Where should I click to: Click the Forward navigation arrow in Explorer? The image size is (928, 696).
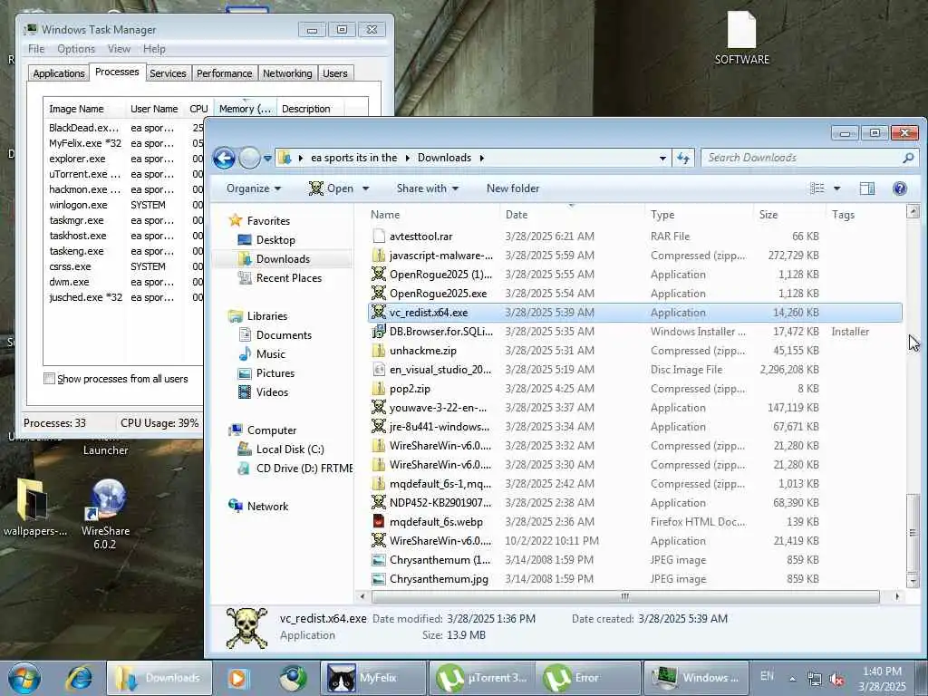tap(250, 158)
